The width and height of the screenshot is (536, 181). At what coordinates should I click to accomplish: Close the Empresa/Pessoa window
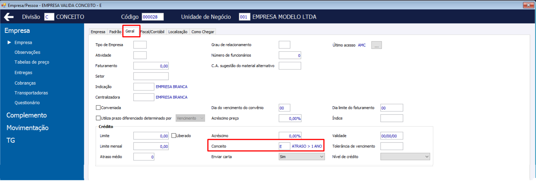pyautogui.click(x=528, y=5)
